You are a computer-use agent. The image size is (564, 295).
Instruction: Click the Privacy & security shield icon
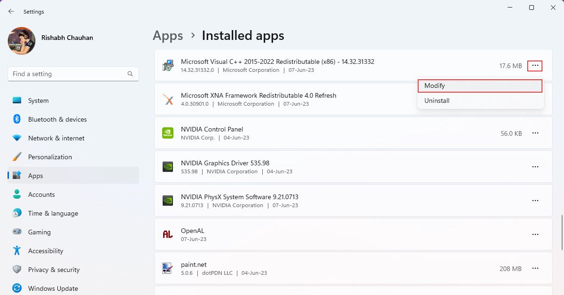point(17,270)
